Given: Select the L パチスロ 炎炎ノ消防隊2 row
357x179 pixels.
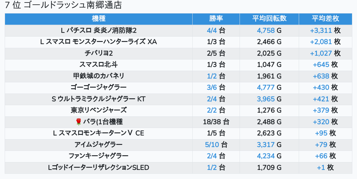Looking at the screenshot, I should click(99, 30).
